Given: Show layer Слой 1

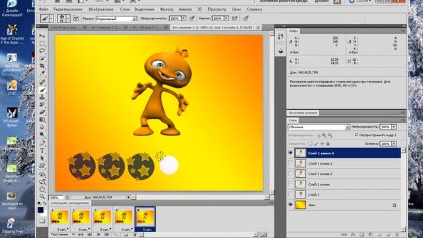Looking at the screenshot, I should 290,194.
